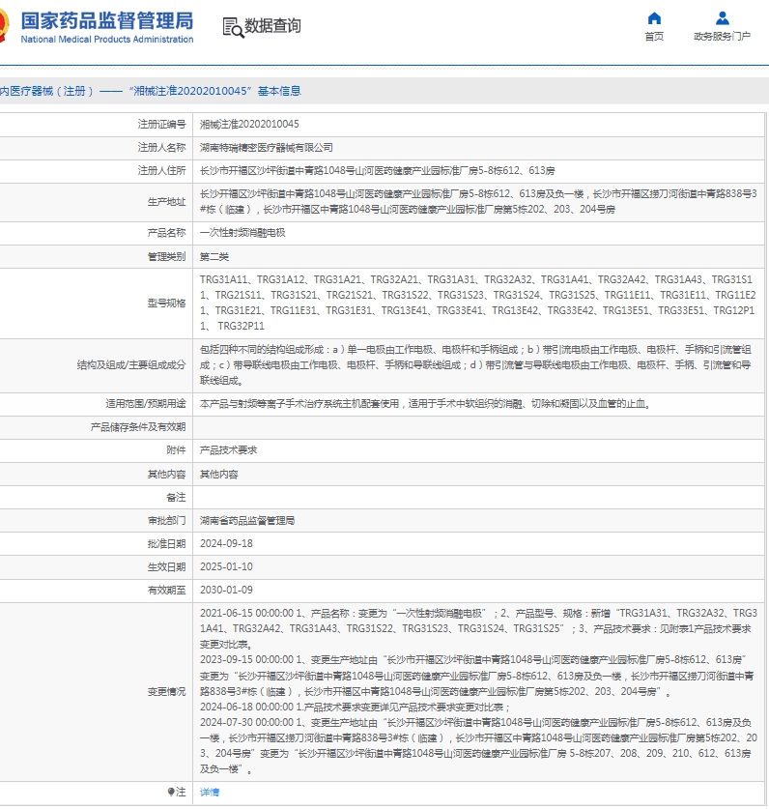
Task: Select expiry date 2030-01-09
Action: coord(226,591)
